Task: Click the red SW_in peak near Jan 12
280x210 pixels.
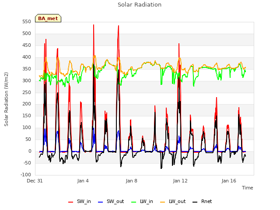Action: coord(179,44)
